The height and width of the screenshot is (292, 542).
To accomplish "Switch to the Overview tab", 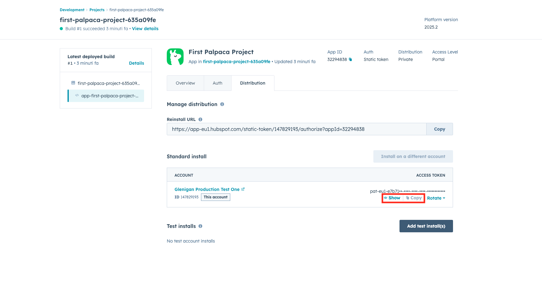I will pos(185,83).
